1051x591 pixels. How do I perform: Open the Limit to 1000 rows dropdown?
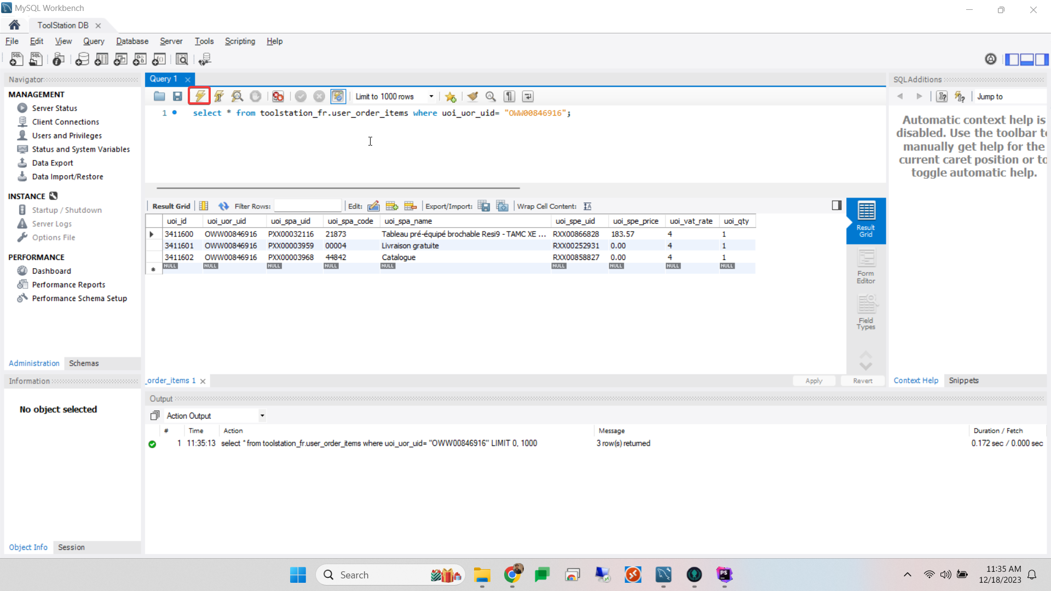[x=431, y=96]
